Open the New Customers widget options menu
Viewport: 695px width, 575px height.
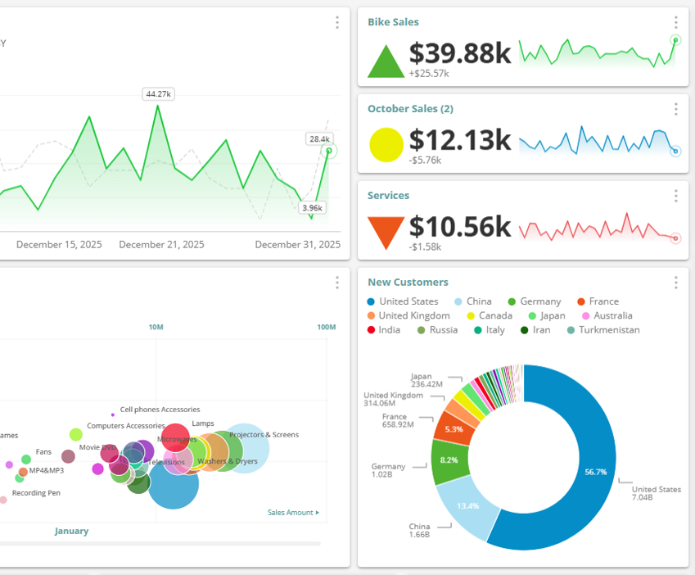pyautogui.click(x=675, y=283)
